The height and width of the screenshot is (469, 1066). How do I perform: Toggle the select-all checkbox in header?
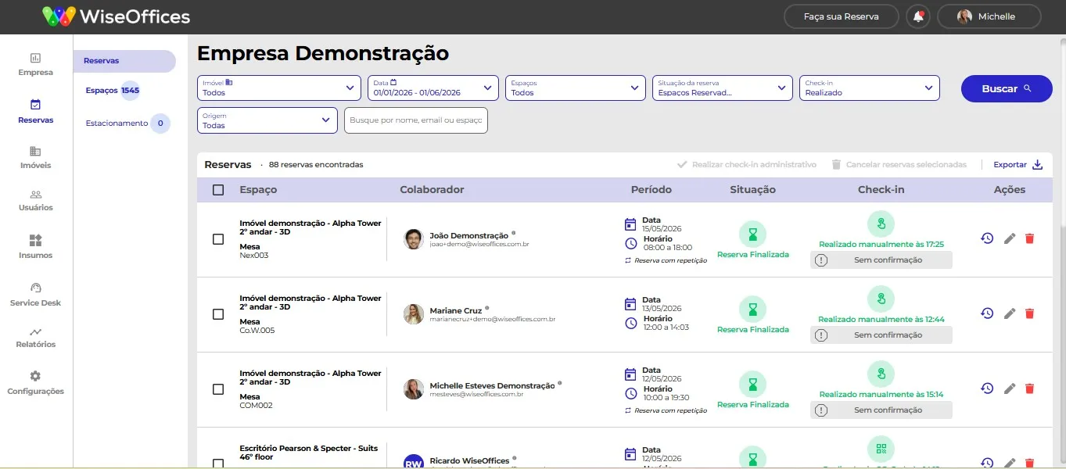[218, 190]
